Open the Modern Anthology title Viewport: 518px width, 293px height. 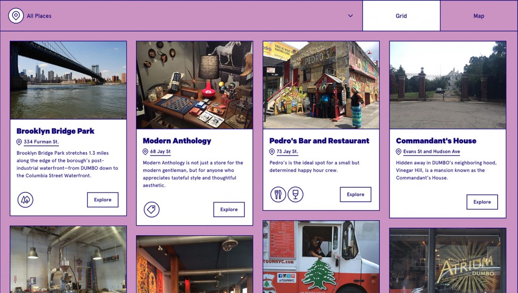(x=177, y=141)
